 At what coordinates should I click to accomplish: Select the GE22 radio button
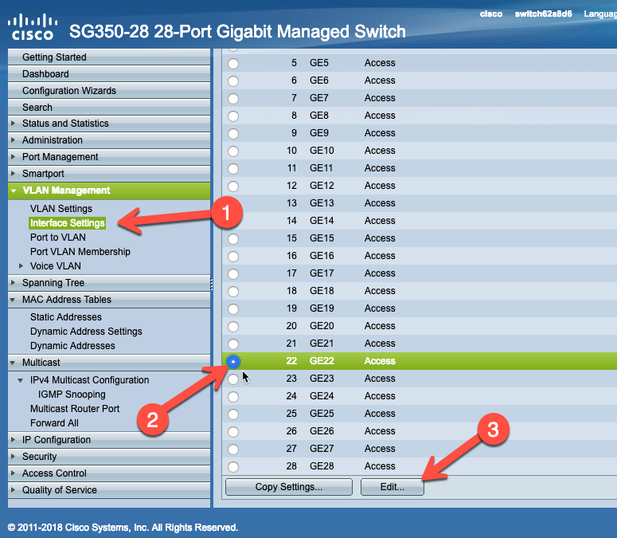tap(233, 362)
